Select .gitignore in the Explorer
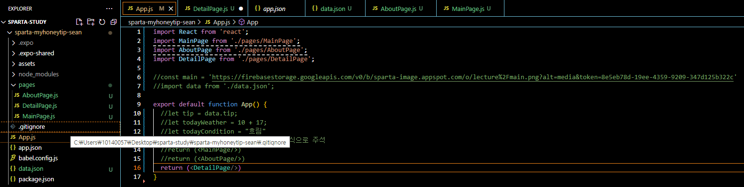 [x=31, y=127]
